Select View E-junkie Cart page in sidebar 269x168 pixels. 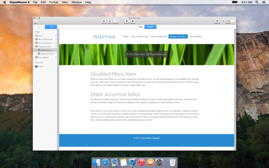click(x=45, y=43)
